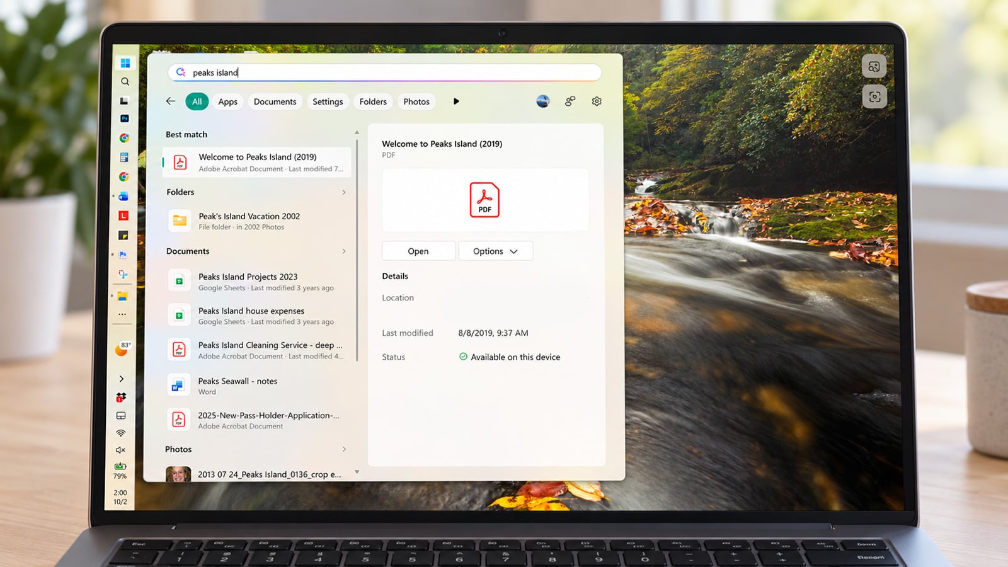The width and height of the screenshot is (1008, 567).
Task: Expand the Documents results section chevron
Action: (344, 251)
